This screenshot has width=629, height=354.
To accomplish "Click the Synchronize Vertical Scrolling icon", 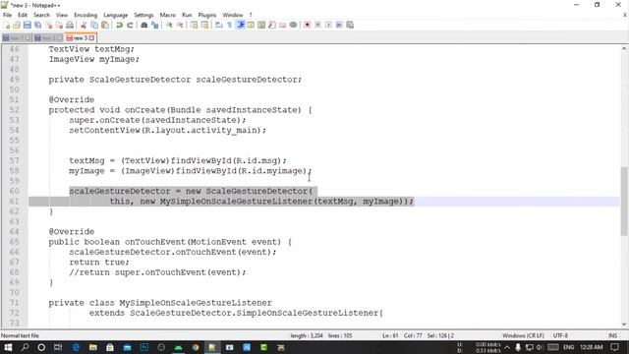I will (195, 25).
